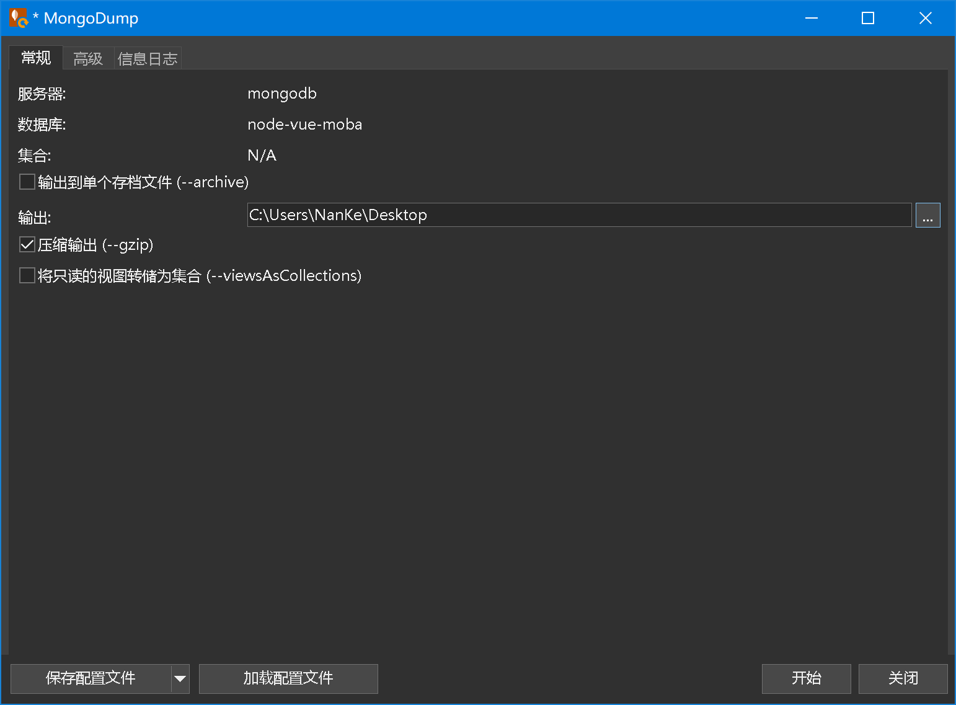Click the N/A collection value
The image size is (956, 705).
[x=262, y=155]
